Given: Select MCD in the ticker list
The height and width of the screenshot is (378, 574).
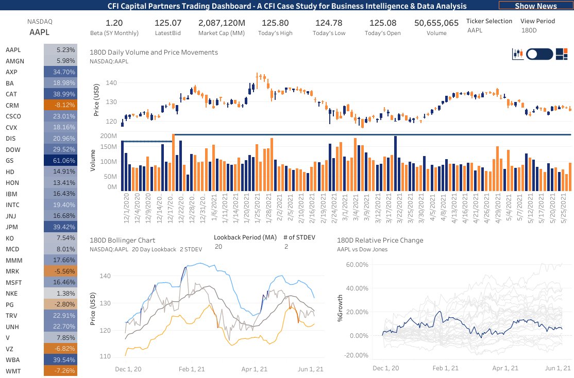Looking at the screenshot, I should click(12, 249).
